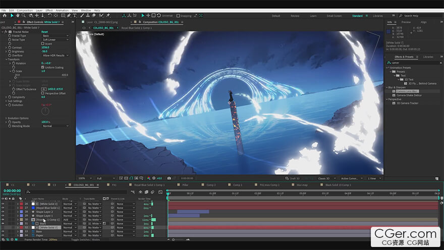This screenshot has width=444, height=250.
Task: Take a snapshot with the camera icon
Action: tap(169, 178)
